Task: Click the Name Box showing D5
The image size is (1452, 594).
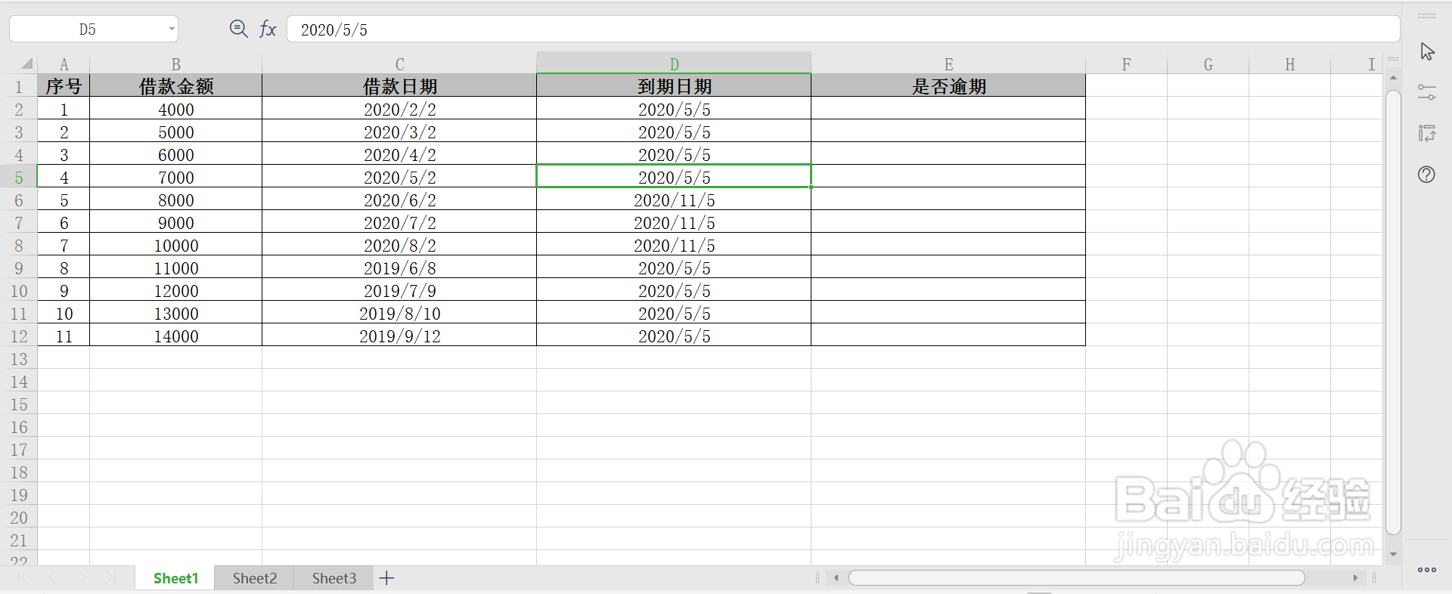Action: [88, 29]
